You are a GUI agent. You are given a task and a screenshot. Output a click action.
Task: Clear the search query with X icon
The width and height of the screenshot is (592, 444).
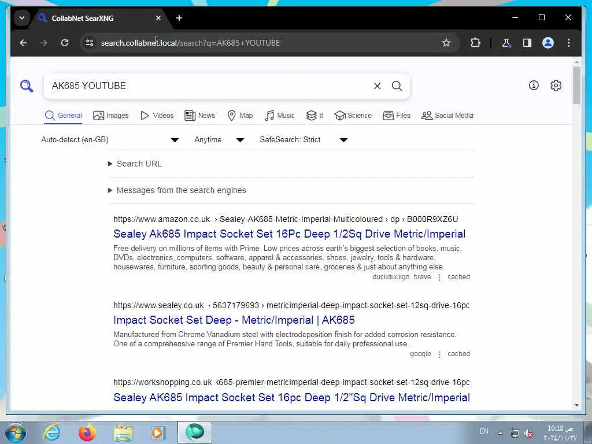(x=377, y=86)
